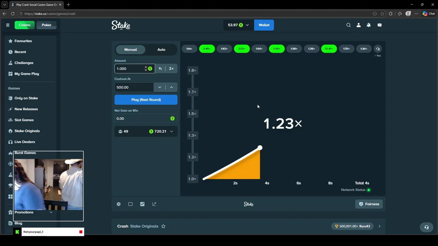Image resolution: width=438 pixels, height=246 pixels.
Task: Open browser tab list dropdown
Action: (x=4, y=4)
